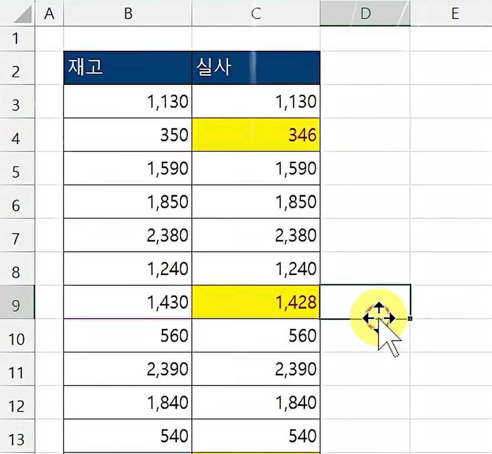Select the yellow 346 cell
This screenshot has height=454, width=492.
[x=256, y=135]
